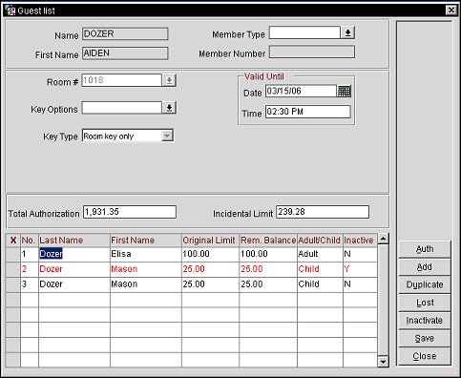461x378 pixels.
Task: Click the Adult/Child column header
Action: coord(320,241)
